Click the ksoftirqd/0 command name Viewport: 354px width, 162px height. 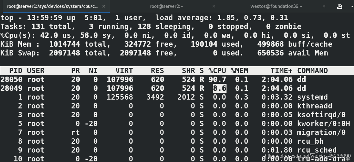(x=321, y=115)
